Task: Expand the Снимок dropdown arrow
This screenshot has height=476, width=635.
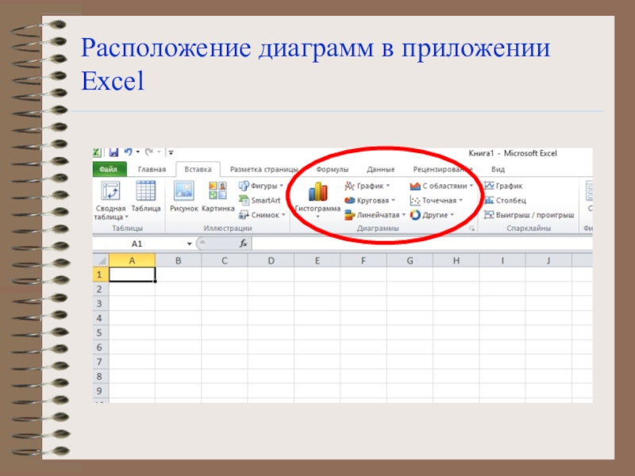Action: [283, 215]
